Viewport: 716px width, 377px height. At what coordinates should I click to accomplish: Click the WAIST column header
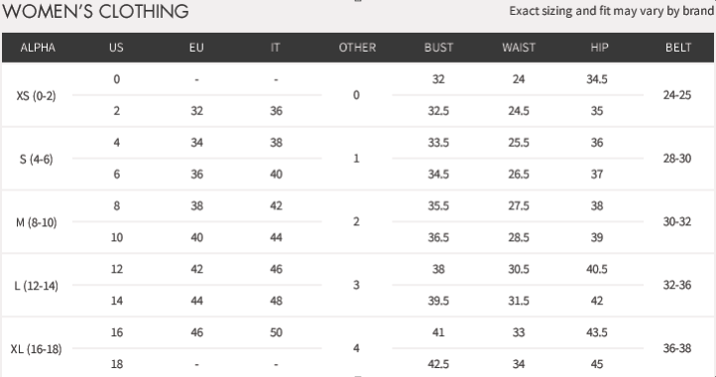(x=519, y=48)
